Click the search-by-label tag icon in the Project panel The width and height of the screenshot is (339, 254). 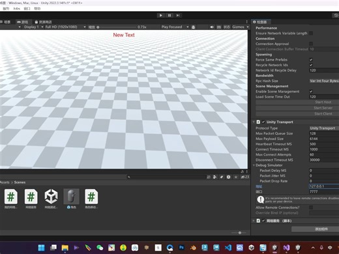(222, 177)
